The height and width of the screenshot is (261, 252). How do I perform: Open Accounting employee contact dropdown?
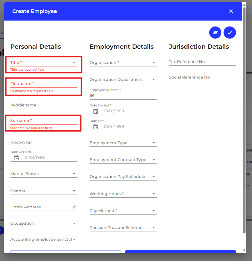[x=44, y=239]
